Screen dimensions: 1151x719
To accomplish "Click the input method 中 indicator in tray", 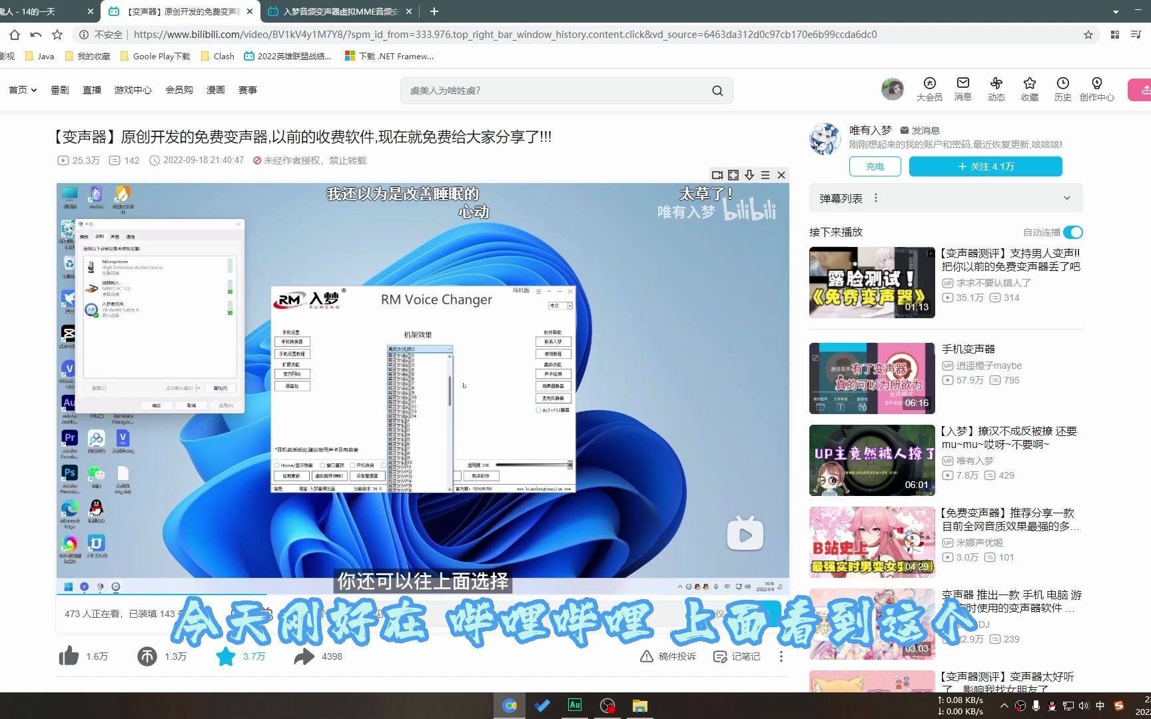I will pyautogui.click(x=1100, y=706).
